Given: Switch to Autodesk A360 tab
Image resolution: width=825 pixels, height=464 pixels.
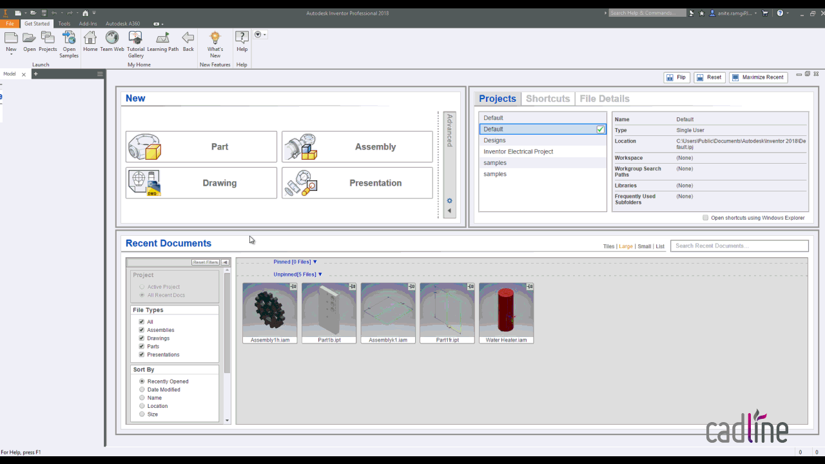Looking at the screenshot, I should (x=123, y=24).
